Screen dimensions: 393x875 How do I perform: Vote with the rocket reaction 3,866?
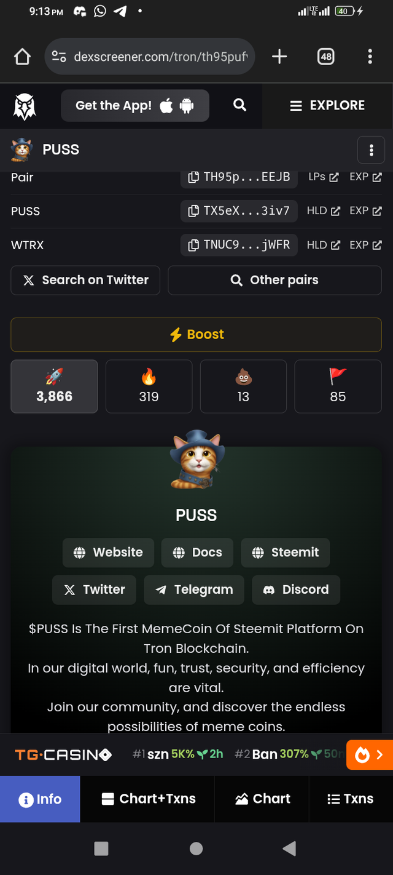tap(54, 386)
